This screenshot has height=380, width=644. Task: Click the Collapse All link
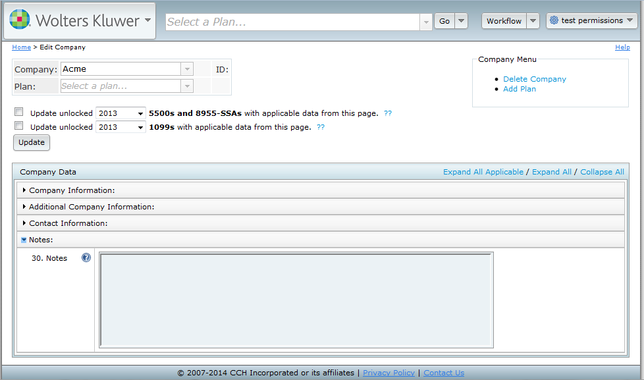click(602, 172)
